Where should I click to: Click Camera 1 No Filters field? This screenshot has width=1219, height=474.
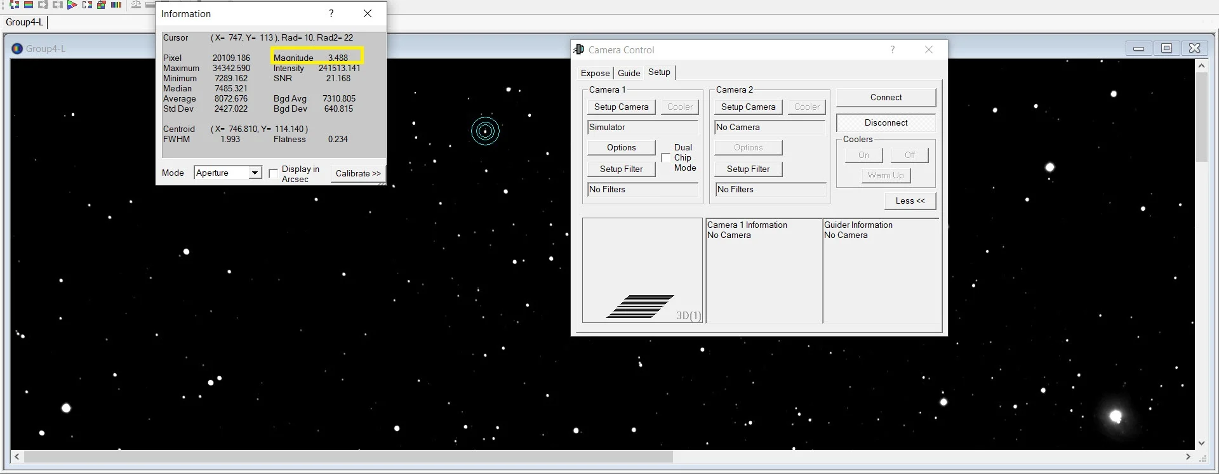coord(643,189)
